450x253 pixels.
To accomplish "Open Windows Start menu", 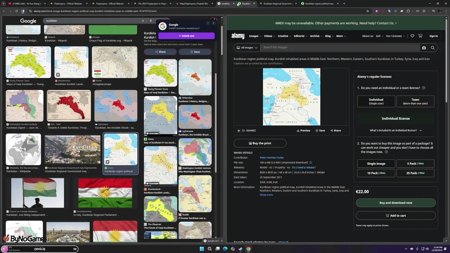I will point(202,249).
